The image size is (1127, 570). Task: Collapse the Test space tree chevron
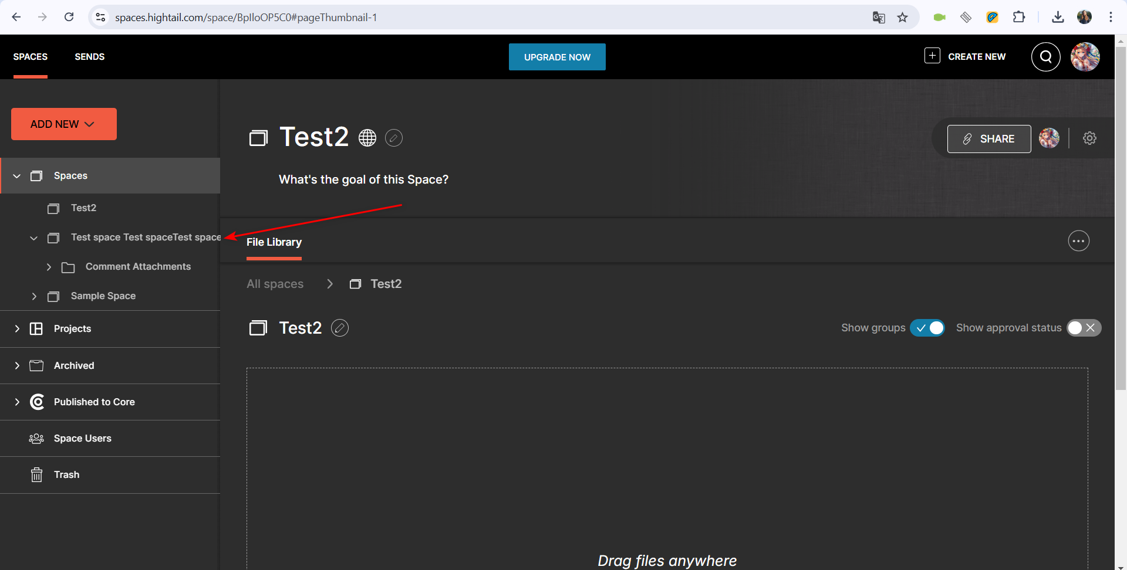[x=33, y=238]
